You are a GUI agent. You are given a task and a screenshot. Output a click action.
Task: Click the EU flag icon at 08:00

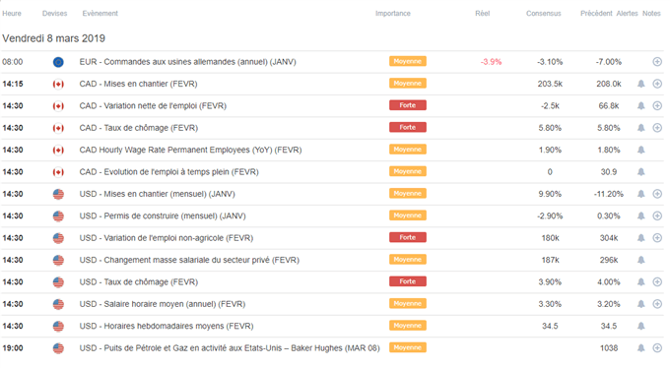pos(58,62)
